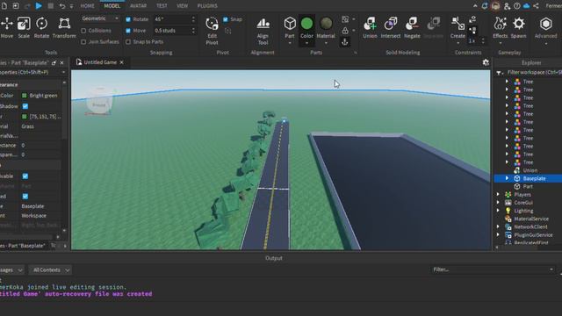Toggle the Locked property checkbox
This screenshot has width=562, height=316.
[25, 197]
